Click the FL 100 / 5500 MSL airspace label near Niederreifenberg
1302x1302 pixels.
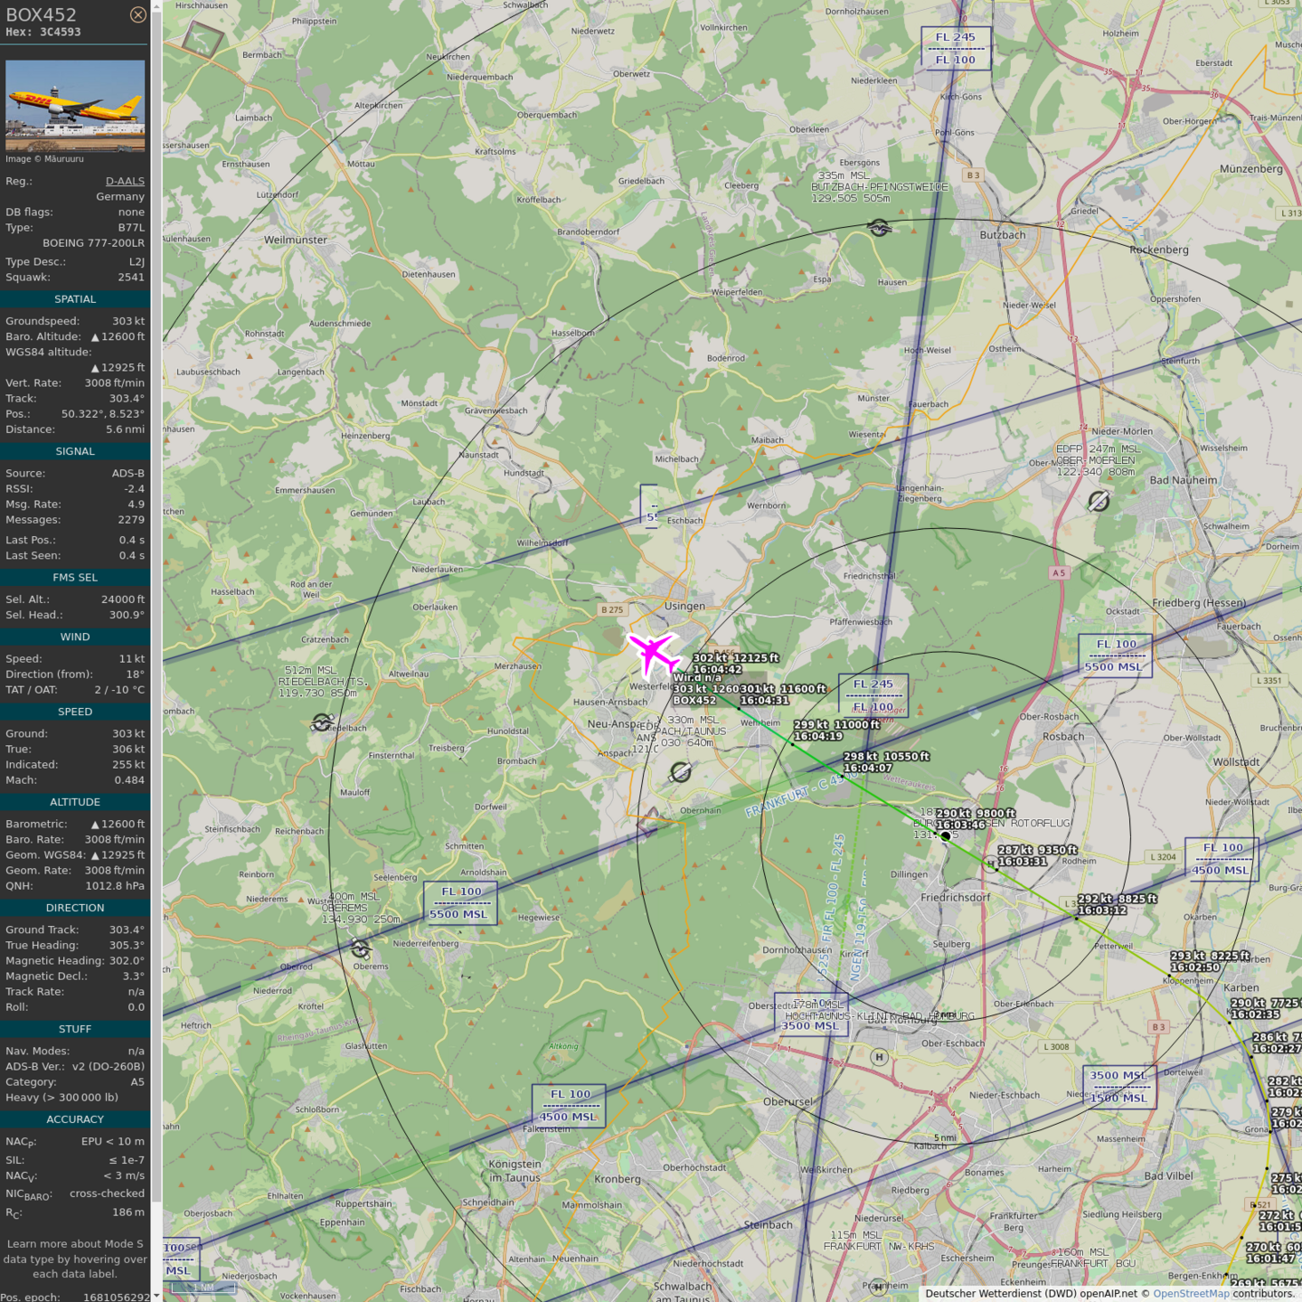pyautogui.click(x=460, y=902)
